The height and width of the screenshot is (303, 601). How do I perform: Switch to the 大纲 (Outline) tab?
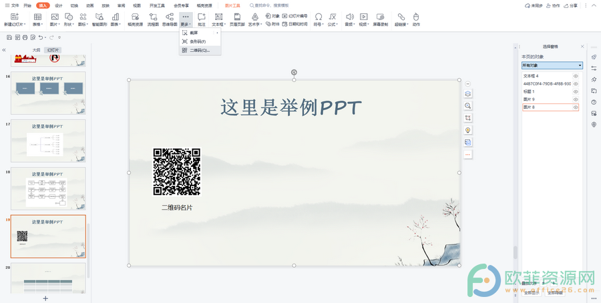pyautogui.click(x=36, y=50)
